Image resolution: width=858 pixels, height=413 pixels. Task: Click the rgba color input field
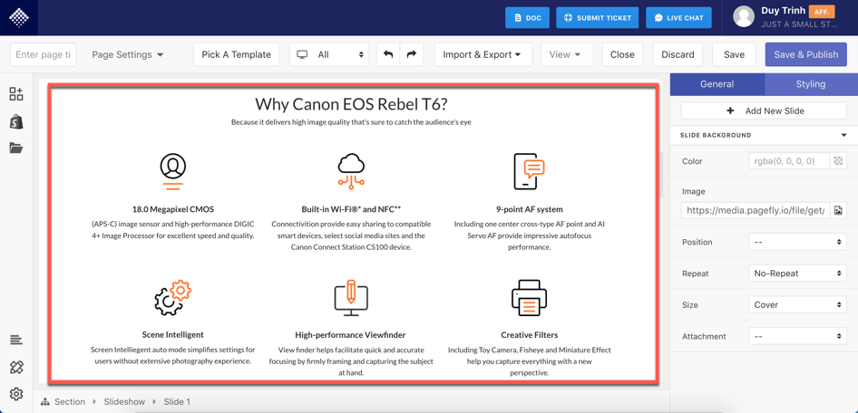point(788,161)
